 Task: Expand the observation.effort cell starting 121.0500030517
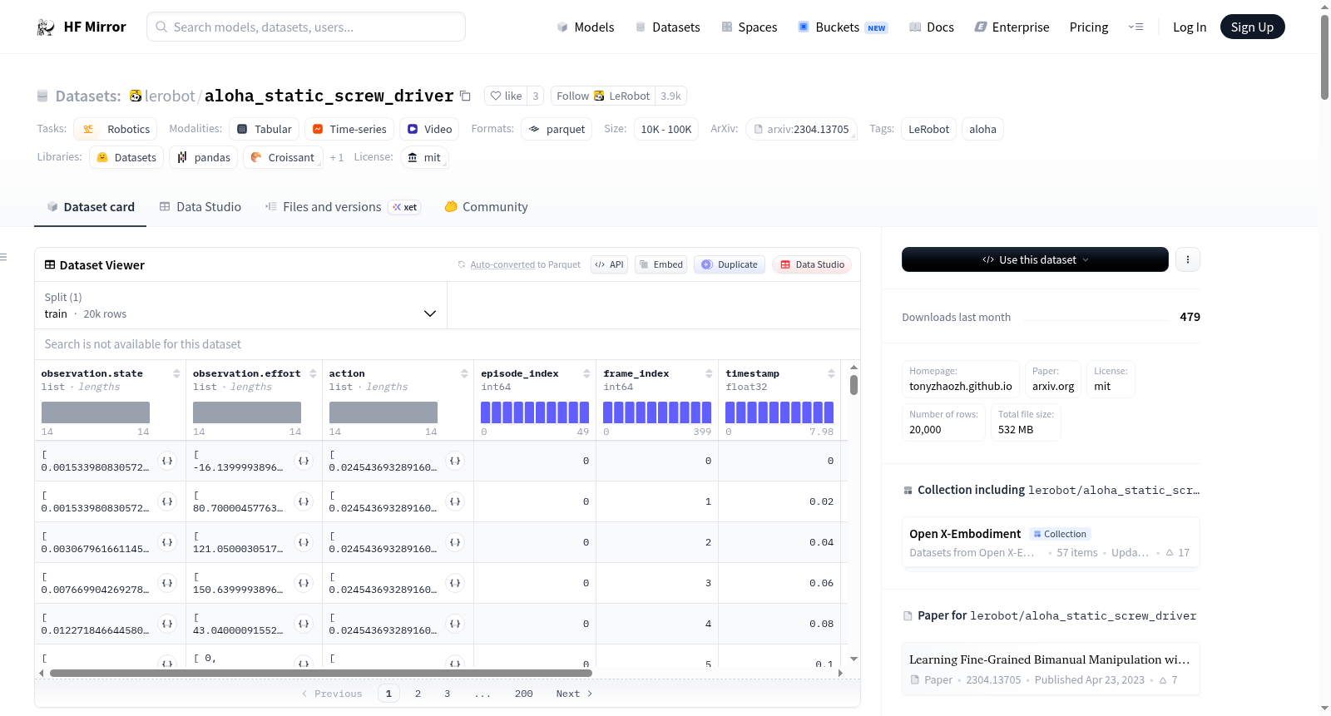[x=304, y=542]
